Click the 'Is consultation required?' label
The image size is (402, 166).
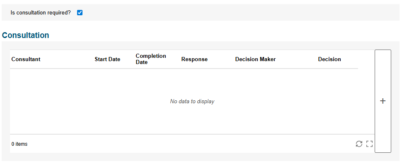click(x=41, y=12)
